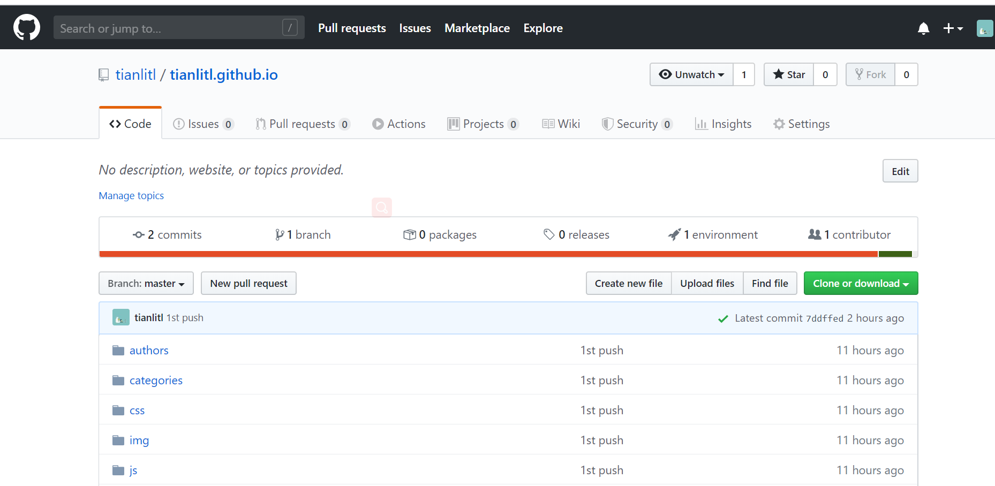Click the authors folder icon
This screenshot has width=995, height=486.
click(x=118, y=351)
